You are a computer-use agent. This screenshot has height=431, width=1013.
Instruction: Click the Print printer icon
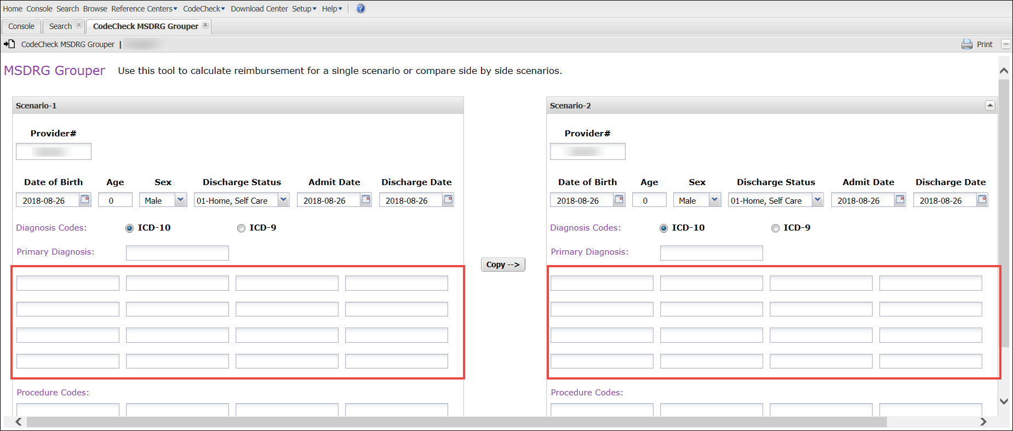click(x=966, y=44)
